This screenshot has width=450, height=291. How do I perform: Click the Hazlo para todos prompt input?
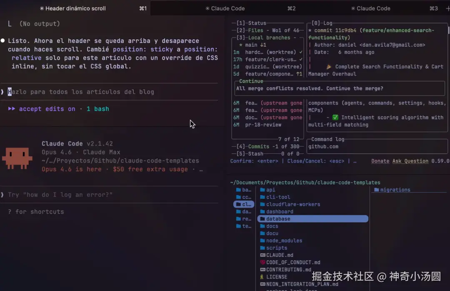coord(109,92)
